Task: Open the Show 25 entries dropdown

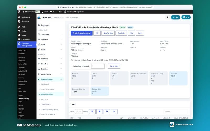Action: 78,112
